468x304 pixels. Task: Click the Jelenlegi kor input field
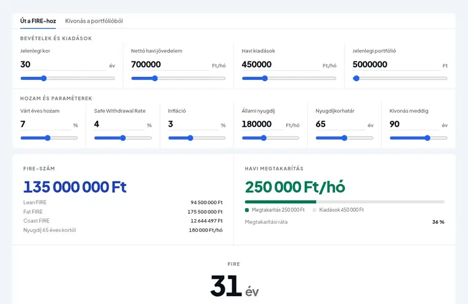[63, 65]
